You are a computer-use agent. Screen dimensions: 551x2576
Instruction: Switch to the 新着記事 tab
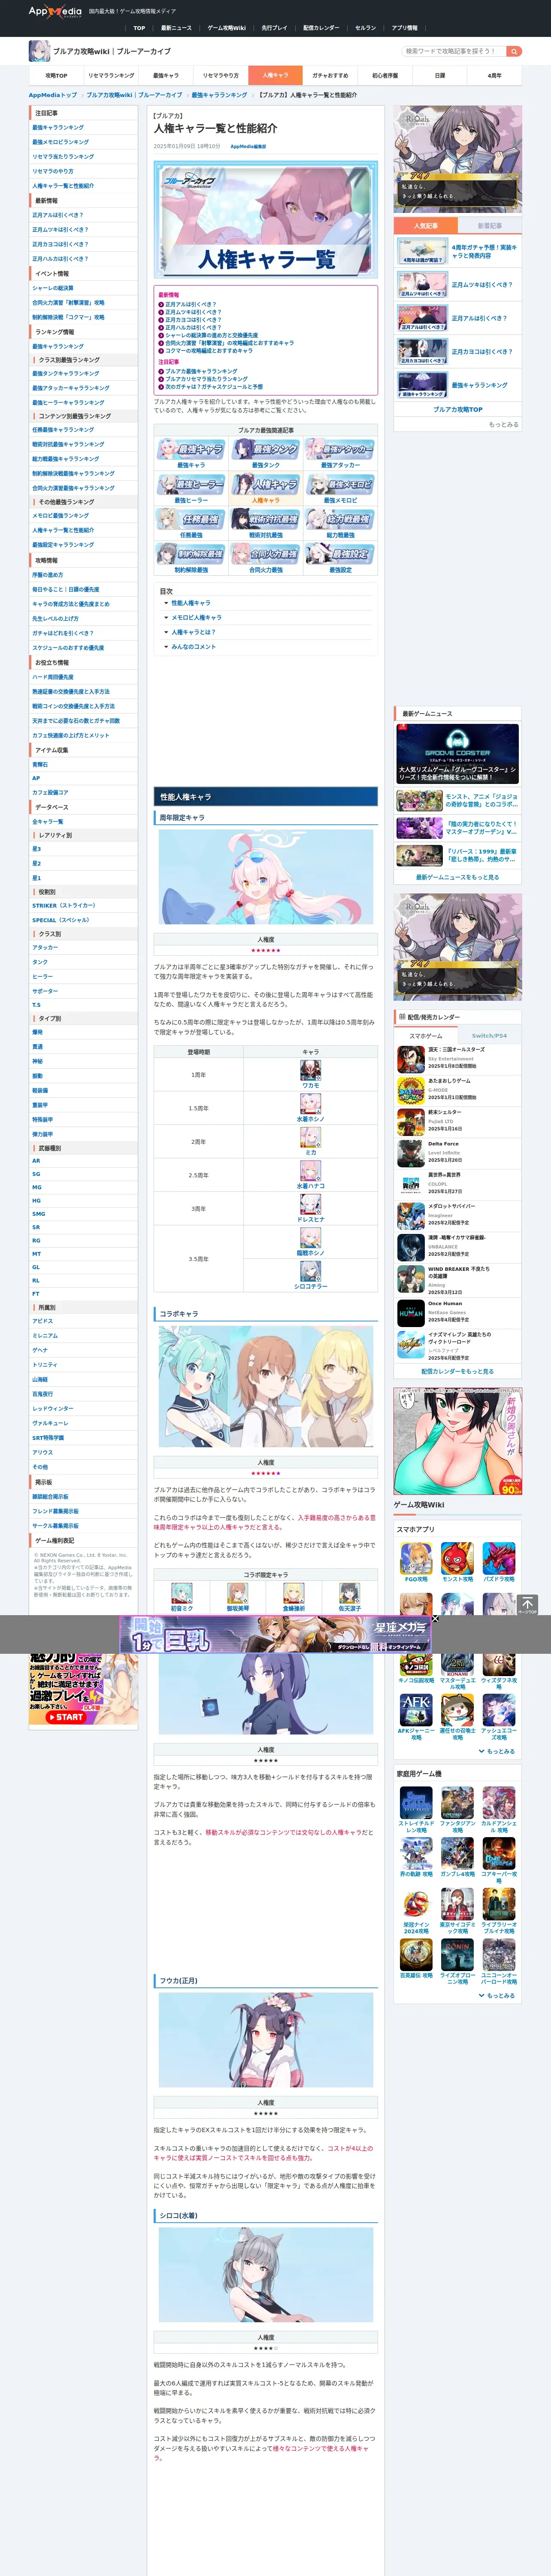point(490,226)
